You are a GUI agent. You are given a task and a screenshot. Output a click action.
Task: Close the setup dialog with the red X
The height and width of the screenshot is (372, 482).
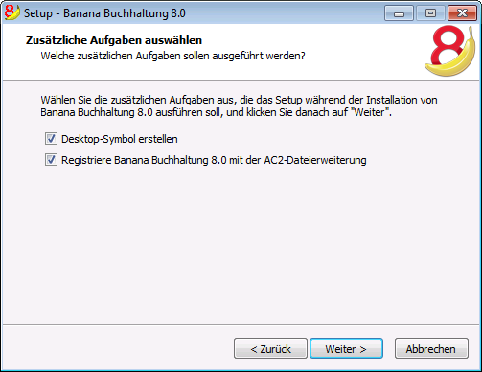point(462,13)
